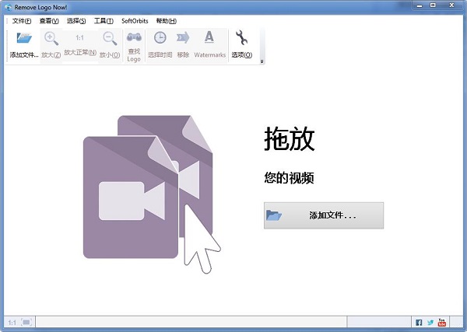Click the 查找 Logo binoculars icon
The width and height of the screenshot is (467, 332).
[x=134, y=37]
